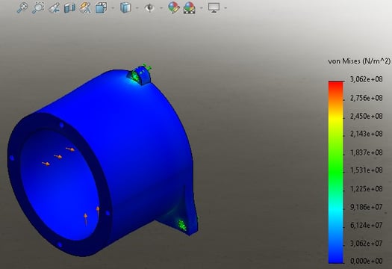Click the View Orientation cube icon

(x=102, y=7)
